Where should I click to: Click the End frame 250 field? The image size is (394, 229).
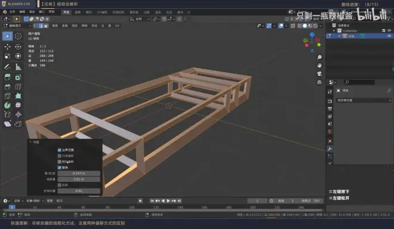point(310,201)
